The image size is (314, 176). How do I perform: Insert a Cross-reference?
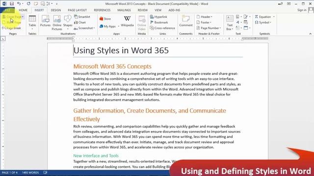point(162,28)
